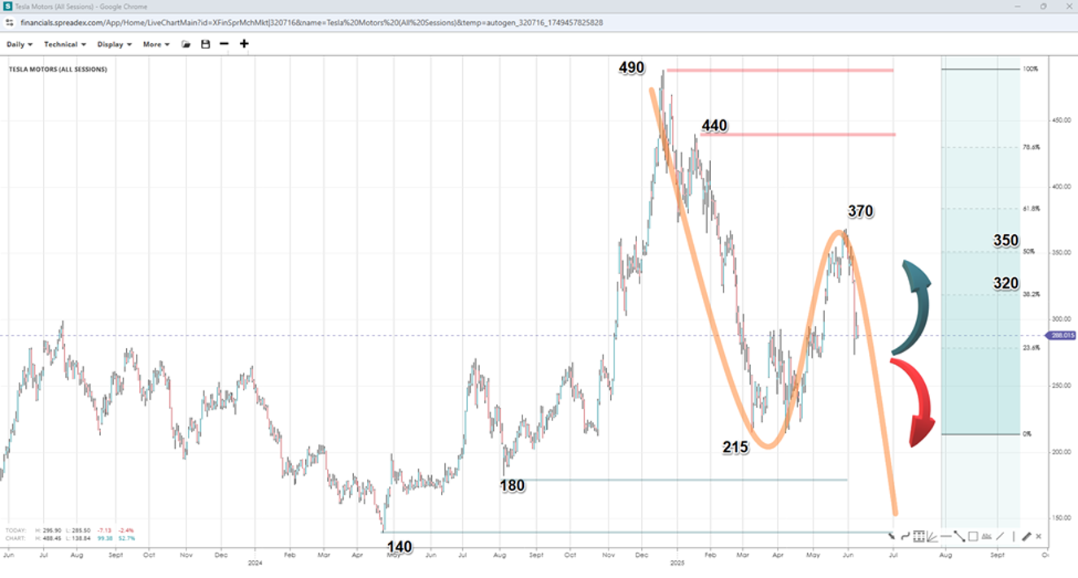Select the horizontal line drawing tool
The height and width of the screenshot is (578, 1078).
[x=946, y=537]
